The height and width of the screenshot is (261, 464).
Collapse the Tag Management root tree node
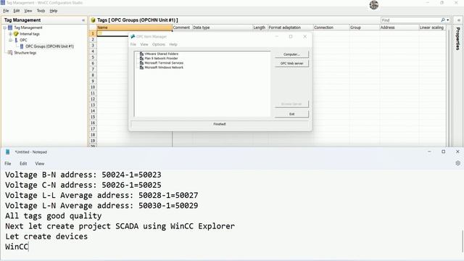pos(5,28)
